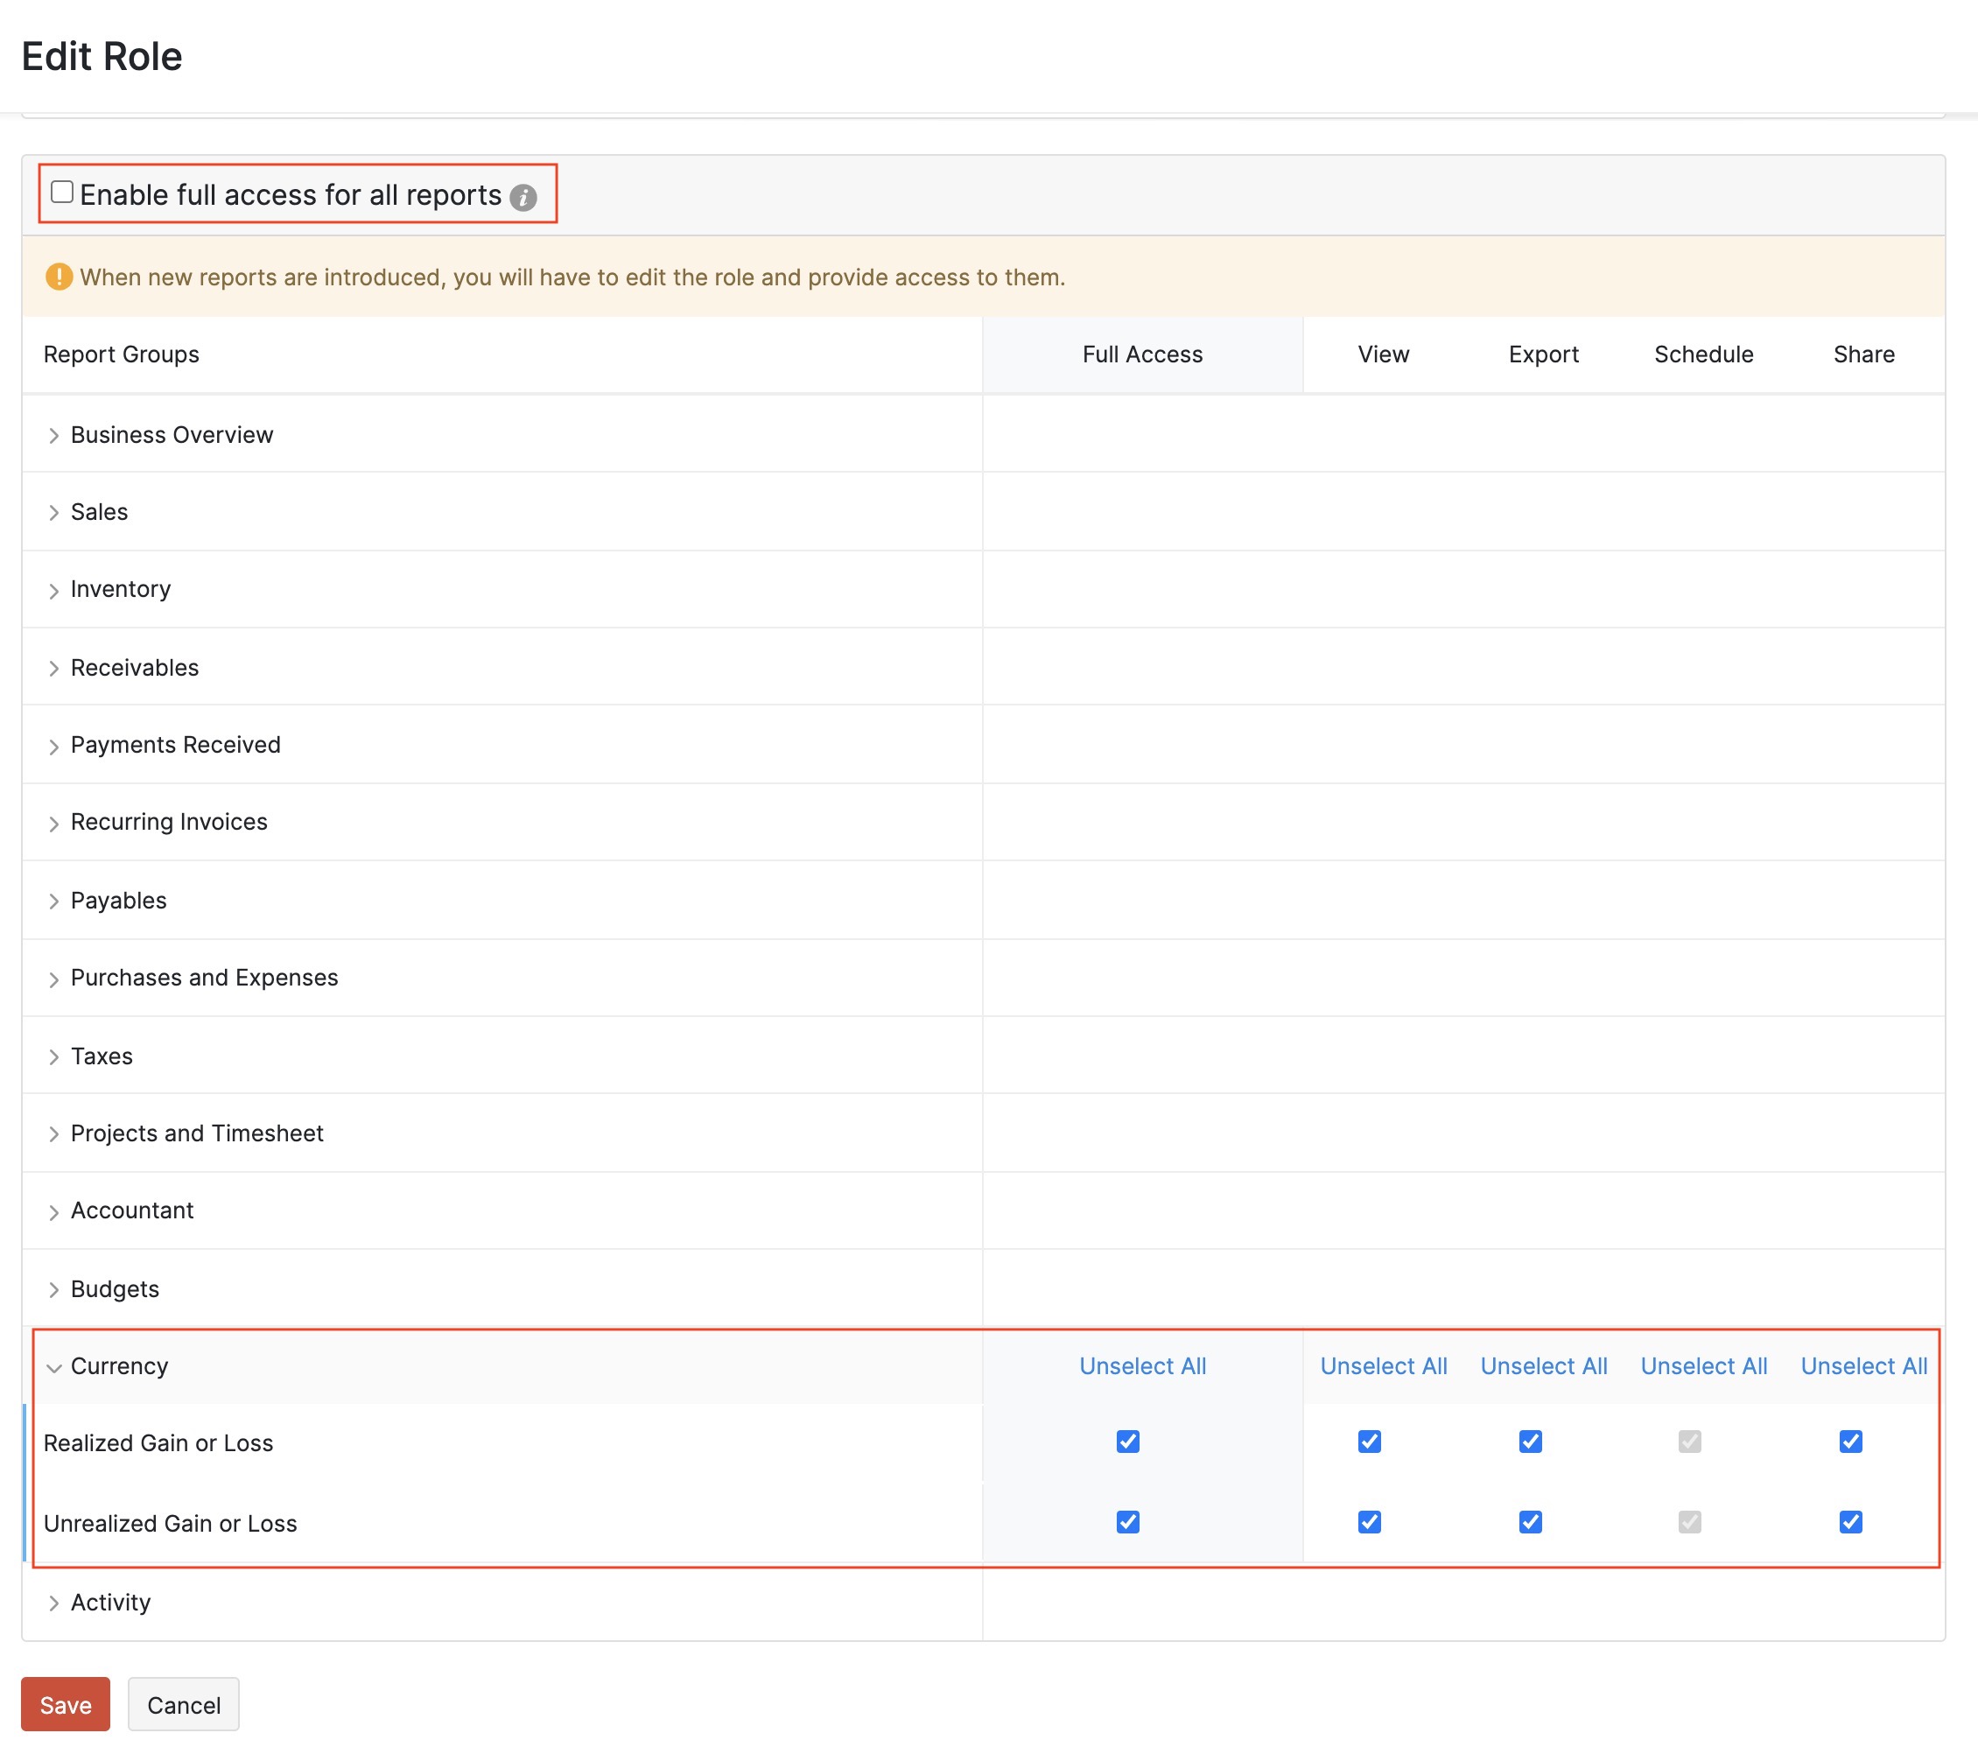Expand the Accountant report group

(55, 1210)
